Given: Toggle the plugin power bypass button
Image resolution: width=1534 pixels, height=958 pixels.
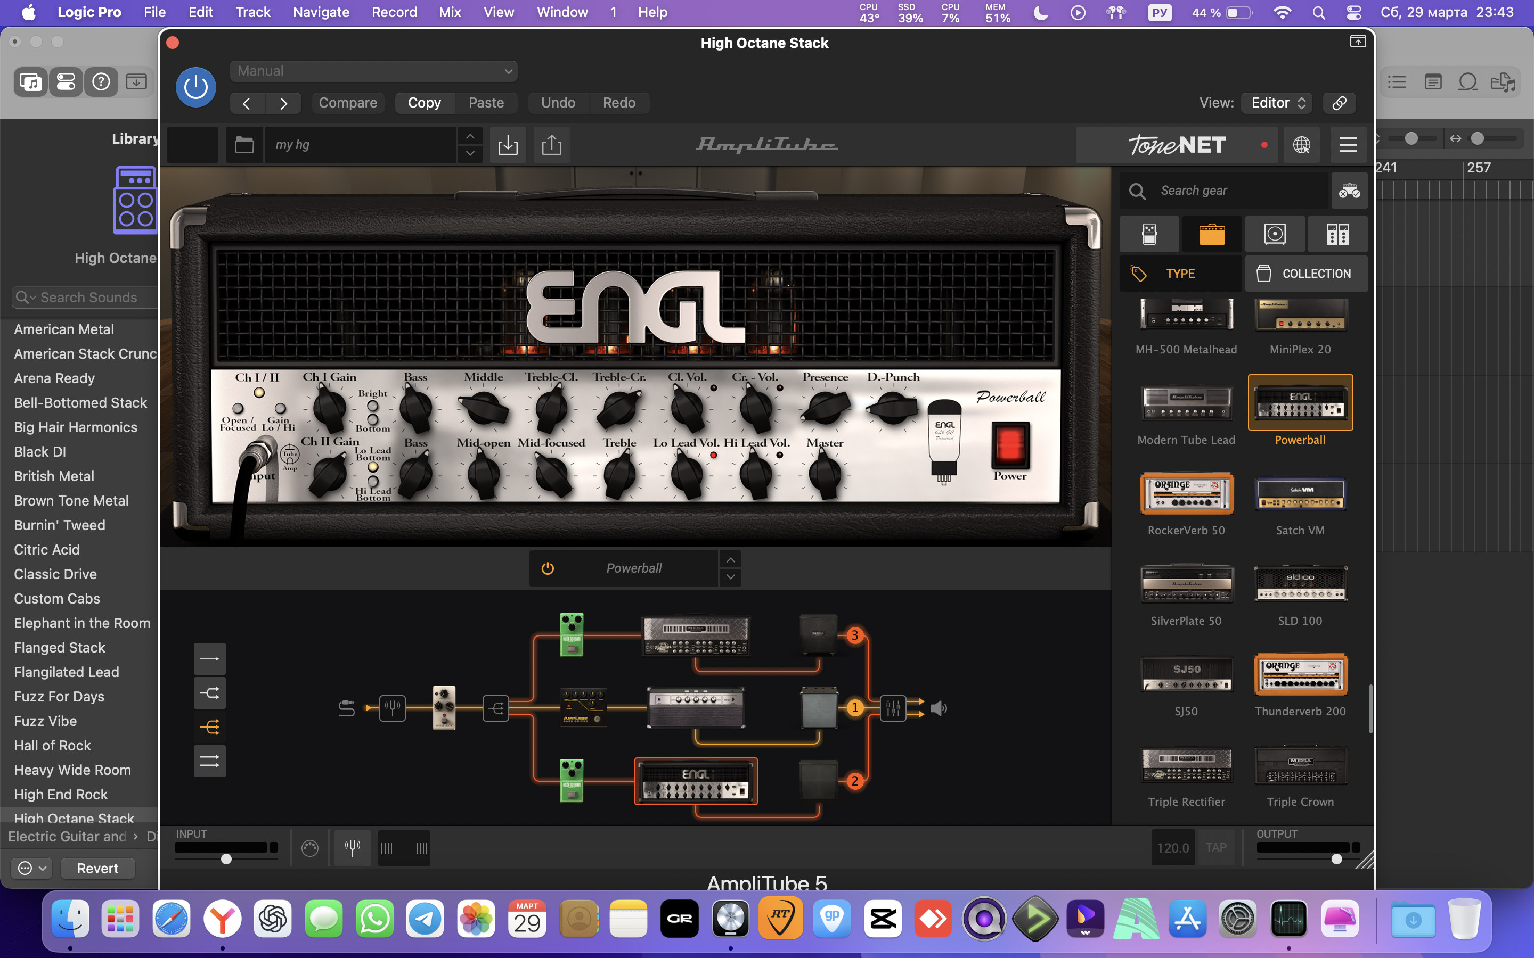Looking at the screenshot, I should point(195,87).
